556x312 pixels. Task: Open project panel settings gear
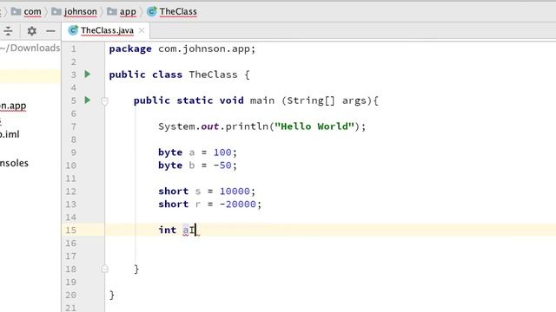pos(32,31)
